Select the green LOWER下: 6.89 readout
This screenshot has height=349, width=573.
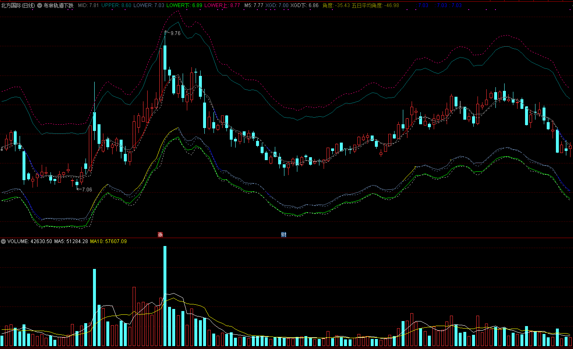(184, 5)
